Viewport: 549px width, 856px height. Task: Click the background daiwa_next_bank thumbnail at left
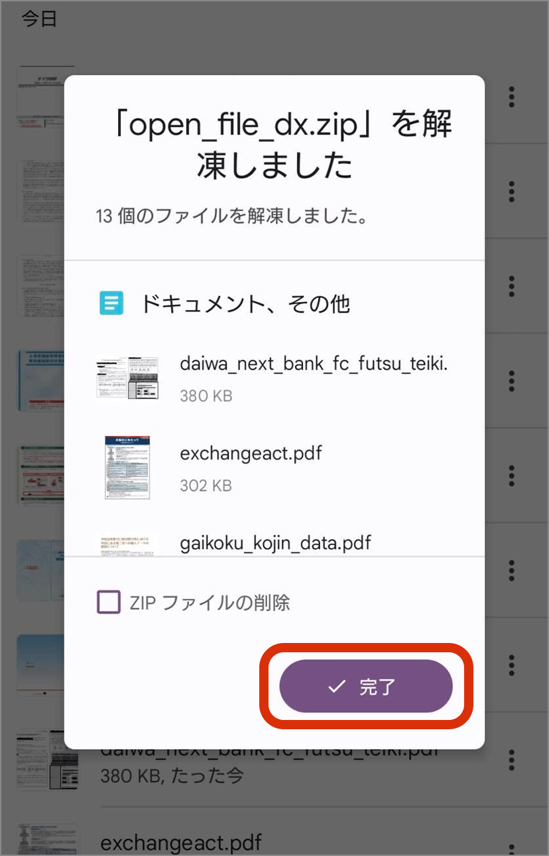pos(46,759)
